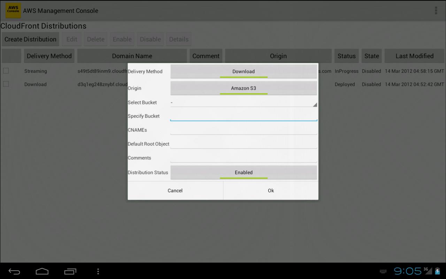
Task: Select the Download cell in the table
Action: coord(36,84)
